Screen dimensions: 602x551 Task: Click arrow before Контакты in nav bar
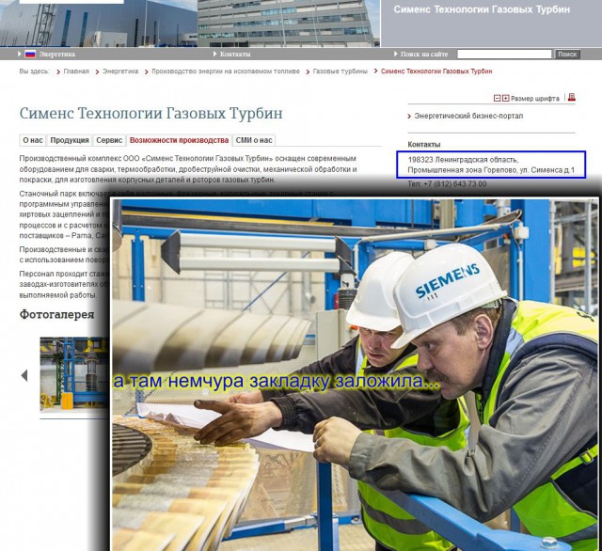(x=215, y=55)
